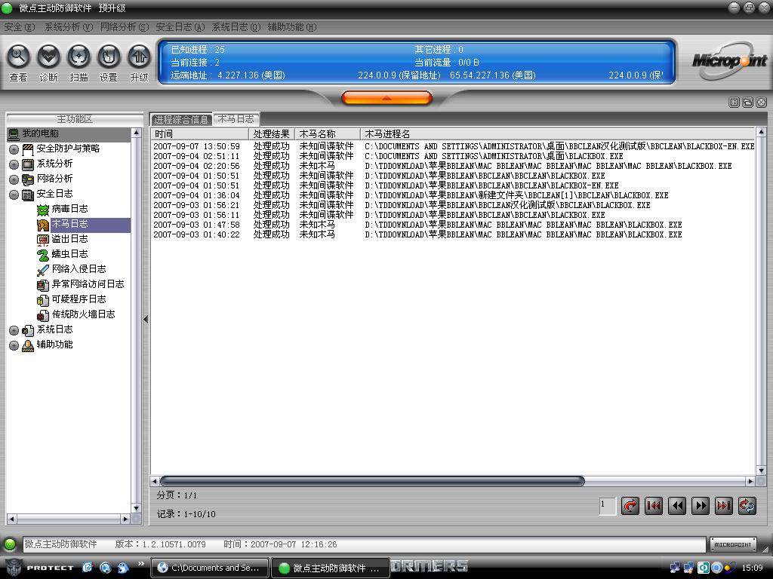This screenshot has width=773, height=579.
Task: Click the horizontal scrollbar thumb of the log
Action: click(372, 481)
